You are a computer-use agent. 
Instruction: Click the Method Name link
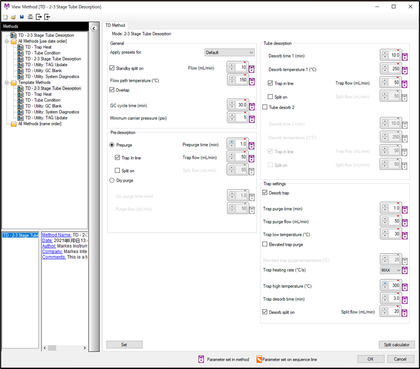[x=56, y=235]
